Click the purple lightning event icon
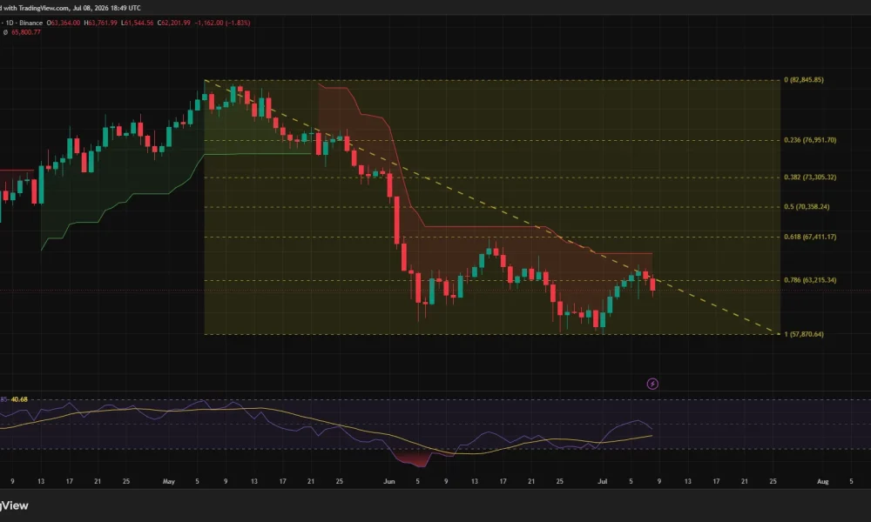 tap(652, 384)
